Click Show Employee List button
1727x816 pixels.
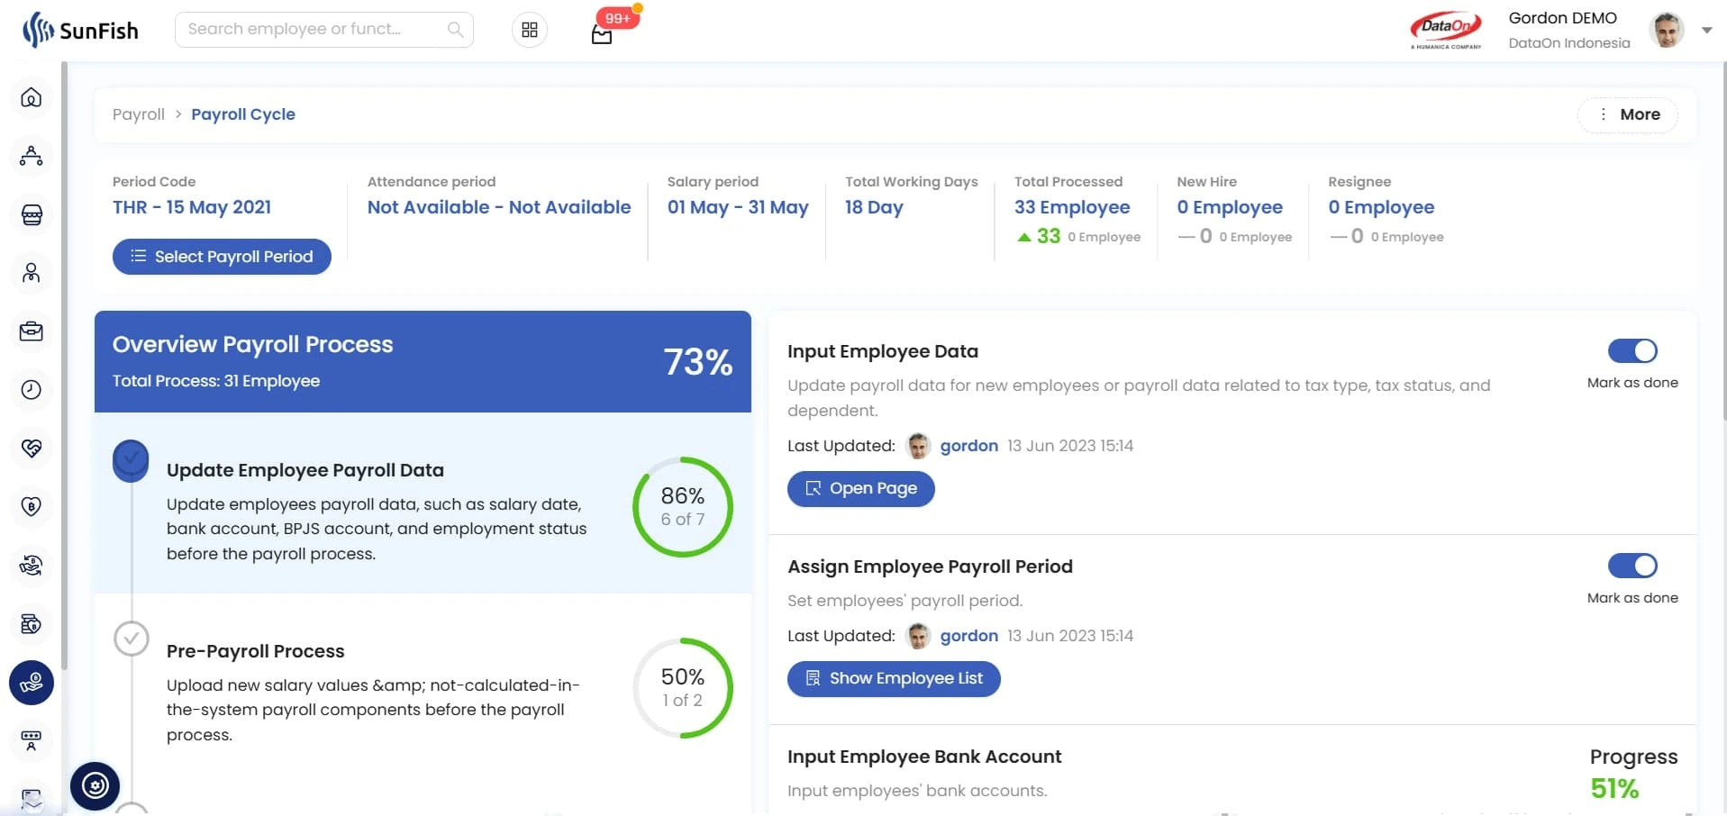point(894,678)
